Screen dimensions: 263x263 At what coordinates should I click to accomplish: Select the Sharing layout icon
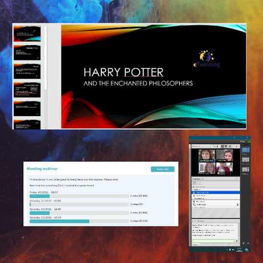click(x=246, y=150)
